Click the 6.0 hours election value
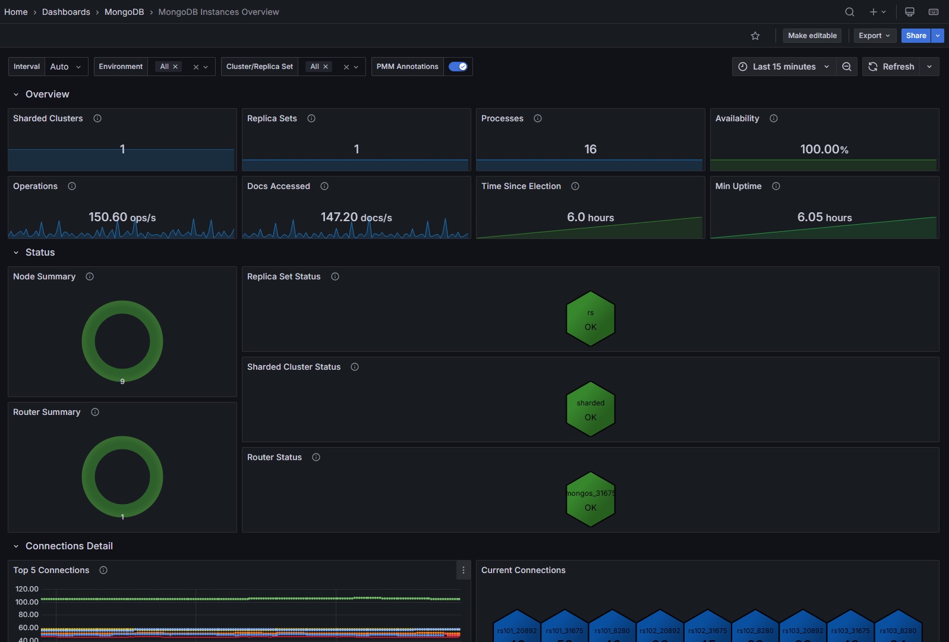 pyautogui.click(x=591, y=217)
